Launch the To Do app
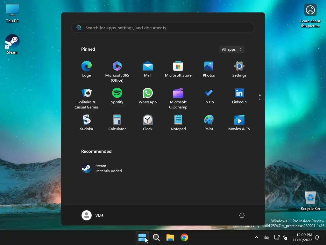 coord(209,96)
